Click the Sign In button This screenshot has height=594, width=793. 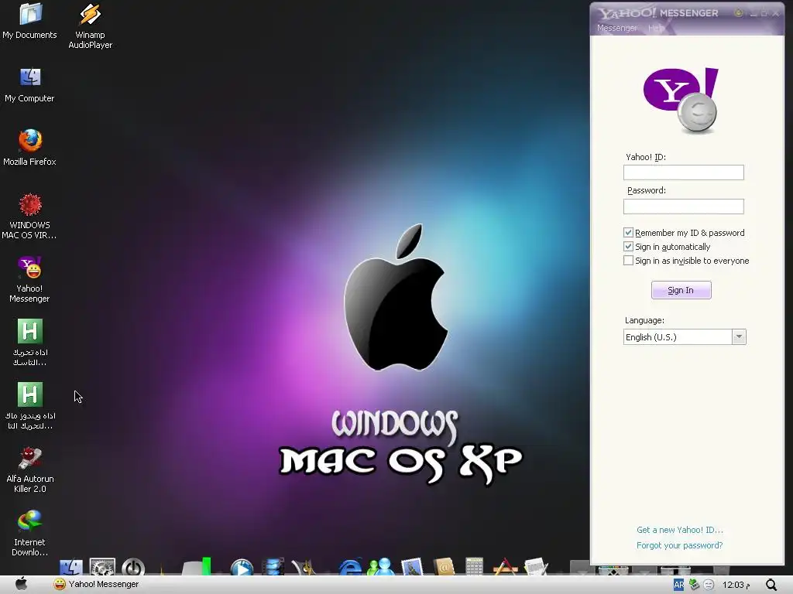click(681, 290)
